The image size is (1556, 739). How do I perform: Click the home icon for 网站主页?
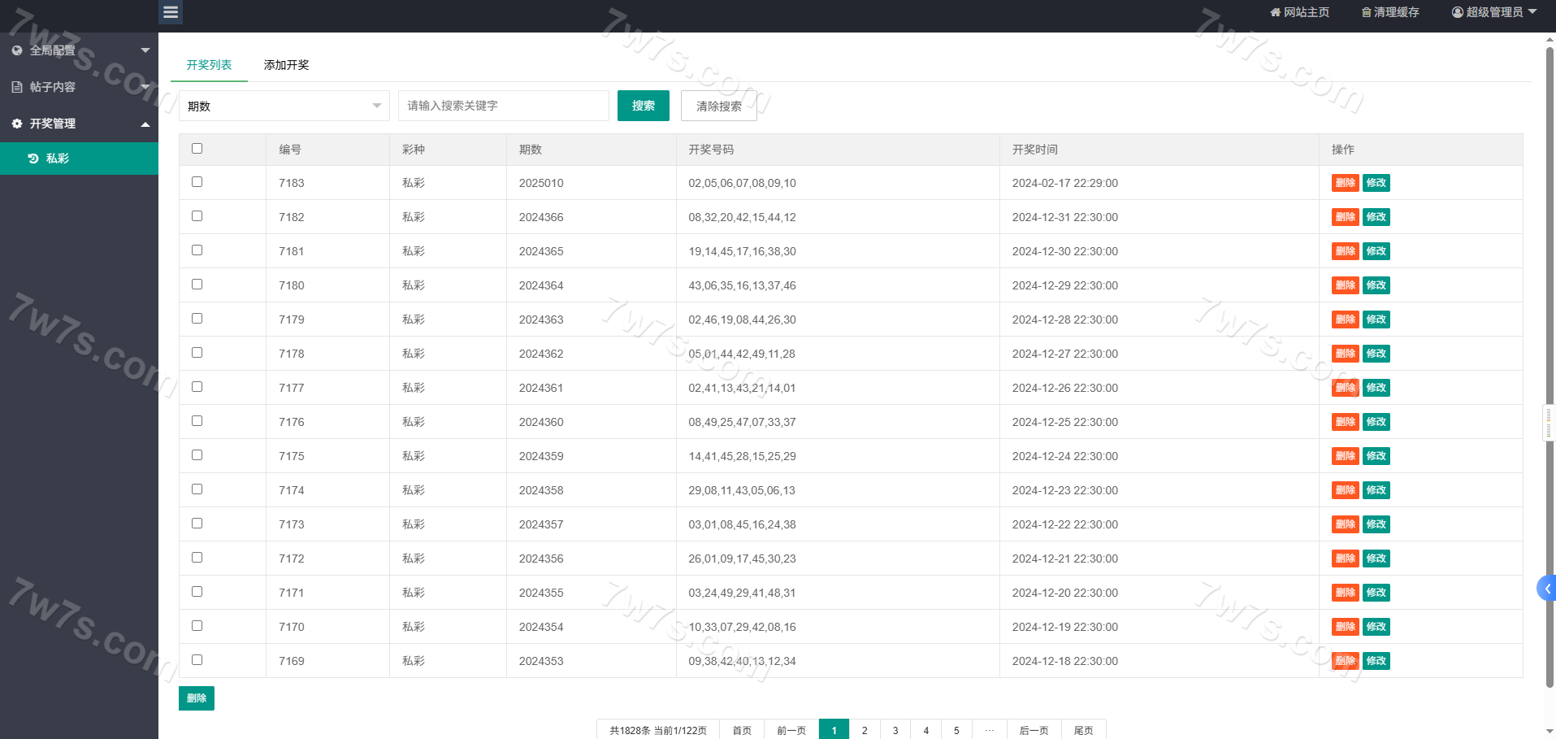click(1275, 12)
